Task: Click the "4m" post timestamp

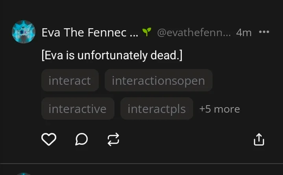Action: (244, 33)
